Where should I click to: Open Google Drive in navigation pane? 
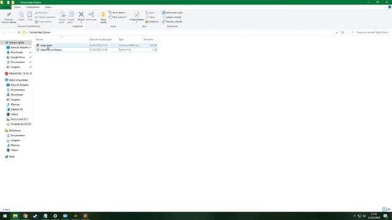pyautogui.click(x=18, y=57)
